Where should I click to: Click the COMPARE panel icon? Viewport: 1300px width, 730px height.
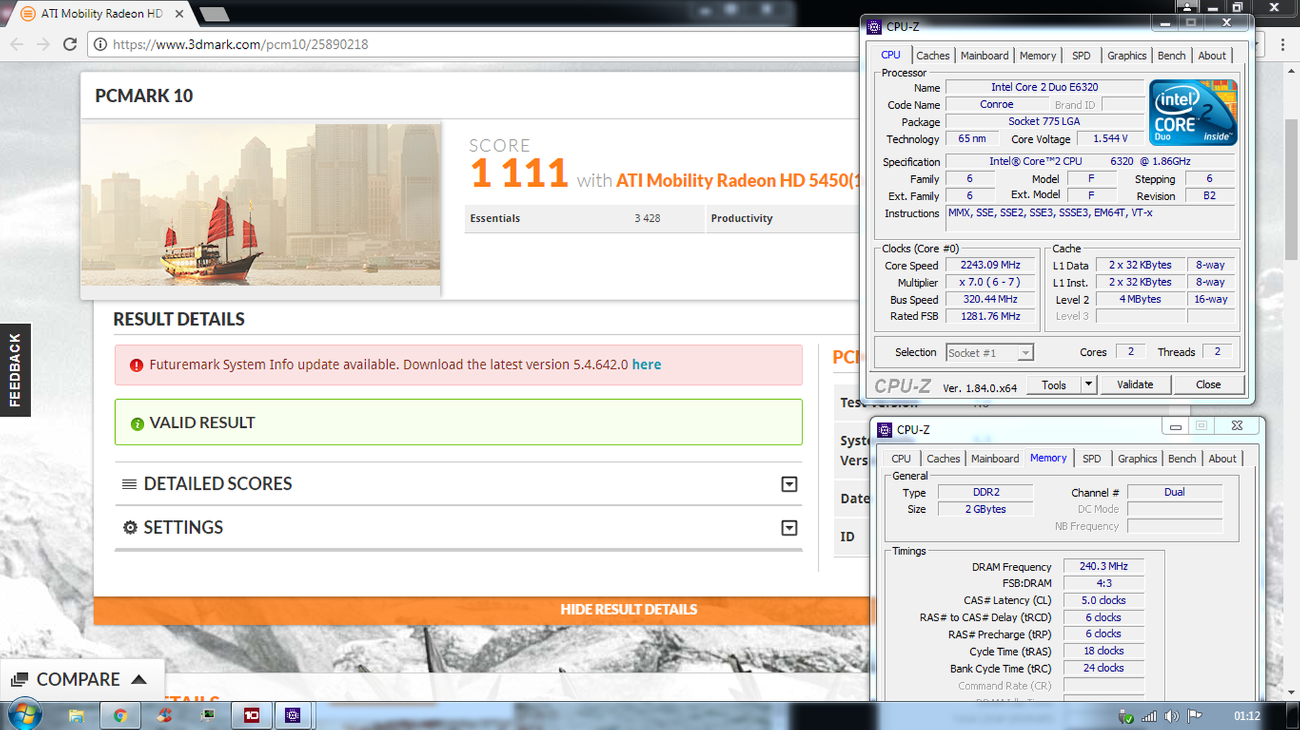pyautogui.click(x=20, y=679)
